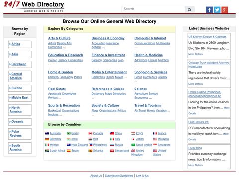Viewport: 239px width, 179px height.
Task: Click the Malaysia flag icon
Action: (155, 139)
